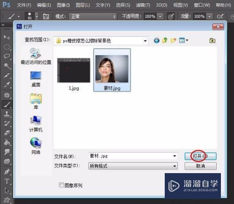Click the 打开 button
The height and width of the screenshot is (204, 234).
point(200,156)
